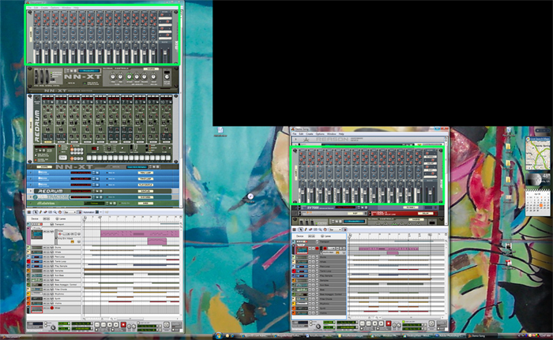Select the Filter Chords track in left sequencer
The image size is (553, 340).
point(61,290)
